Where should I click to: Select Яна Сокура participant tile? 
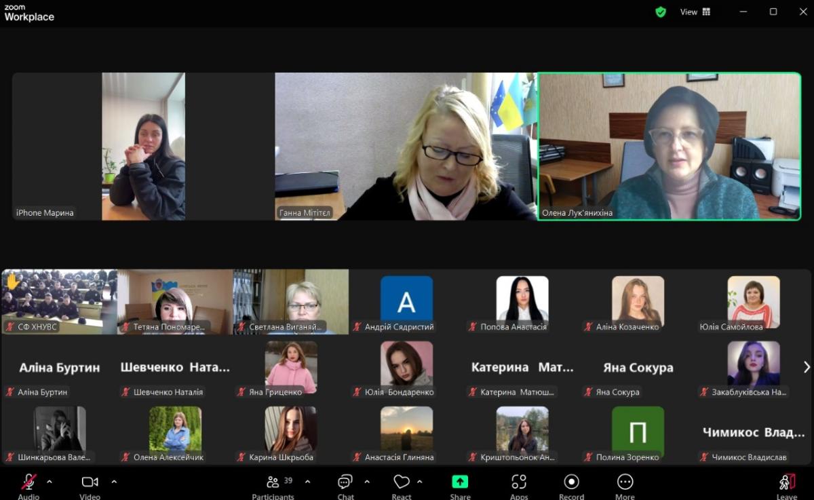[x=638, y=367]
